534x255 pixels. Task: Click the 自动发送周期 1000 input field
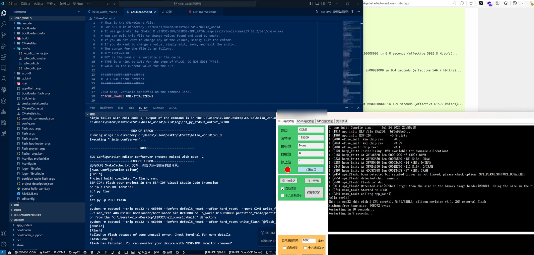(309, 241)
